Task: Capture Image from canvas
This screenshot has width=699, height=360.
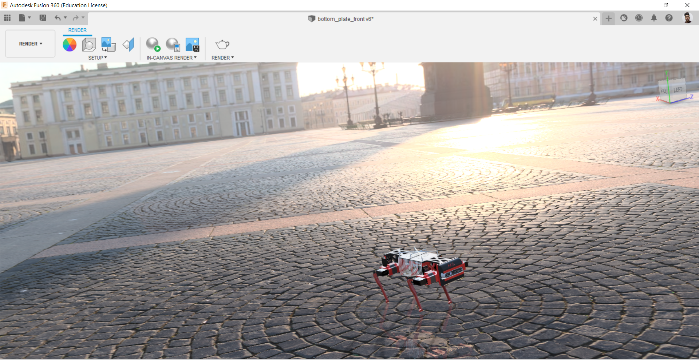Action: coord(192,45)
